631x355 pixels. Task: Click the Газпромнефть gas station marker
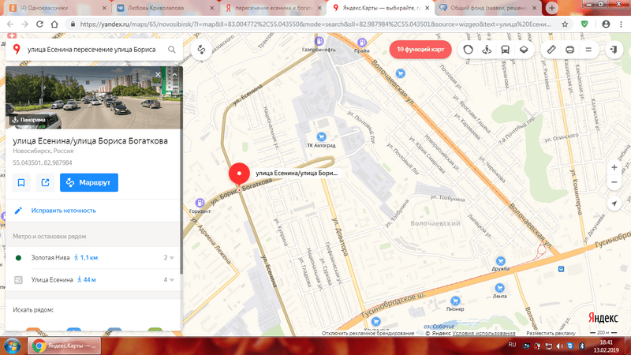tap(319, 41)
